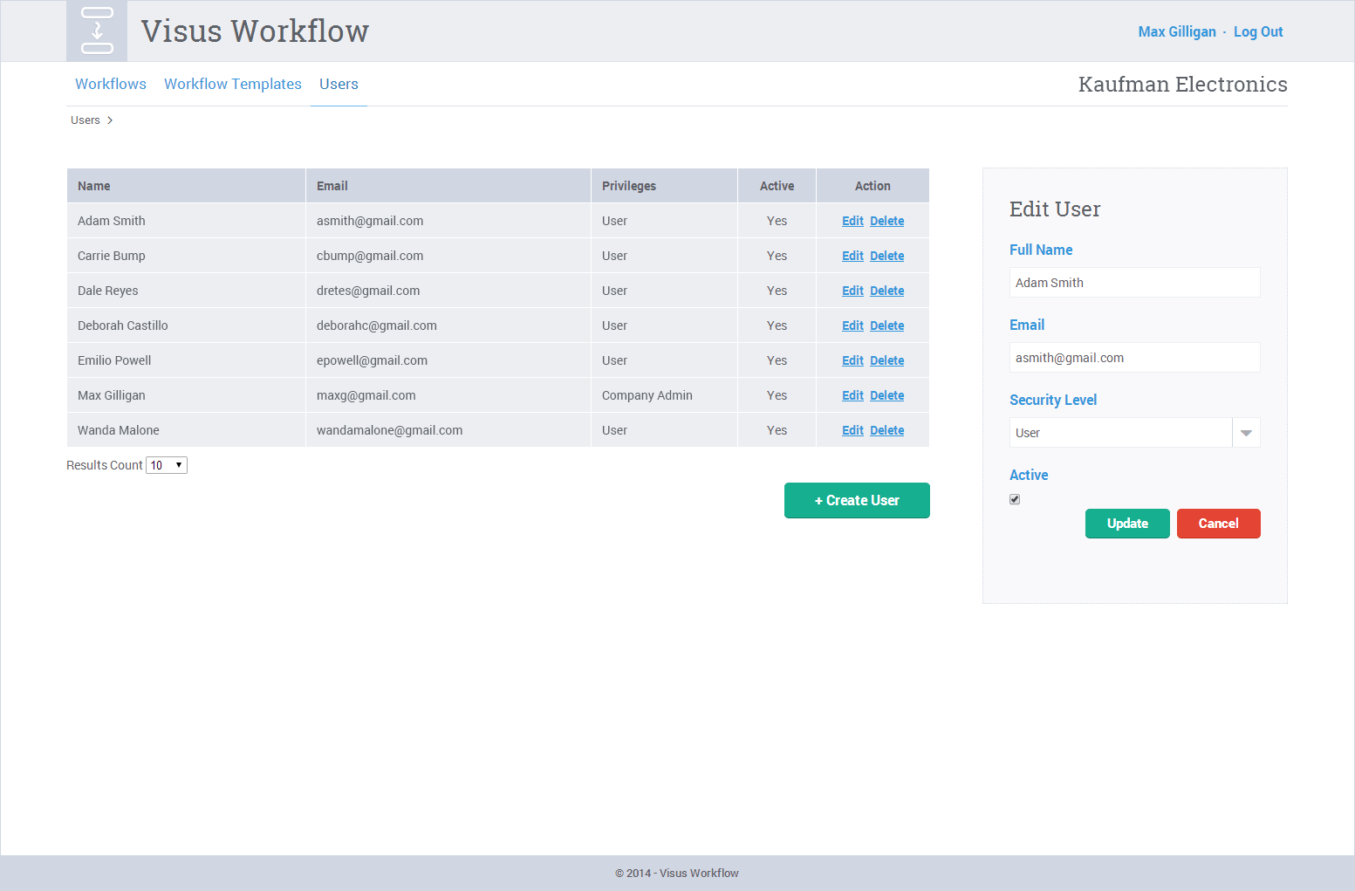Open the Workflows tab
Viewport: 1355px width, 891px height.
click(x=111, y=84)
